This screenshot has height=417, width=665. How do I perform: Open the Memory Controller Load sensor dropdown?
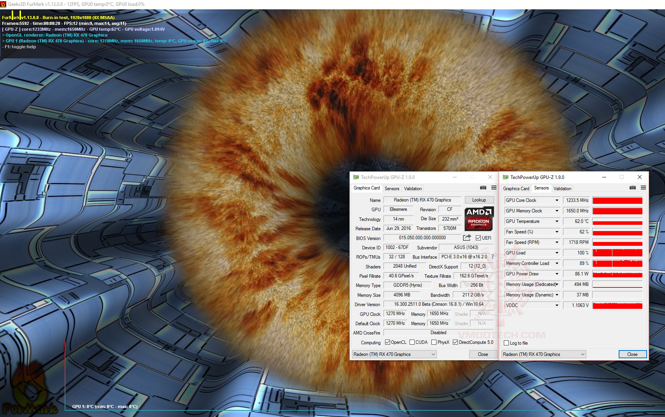tap(557, 263)
